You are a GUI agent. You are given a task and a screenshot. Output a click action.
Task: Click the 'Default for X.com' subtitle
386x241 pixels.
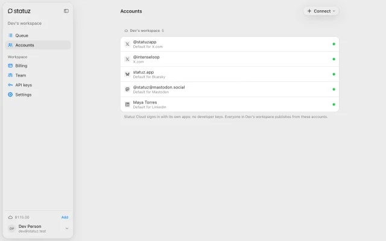pyautogui.click(x=148, y=47)
